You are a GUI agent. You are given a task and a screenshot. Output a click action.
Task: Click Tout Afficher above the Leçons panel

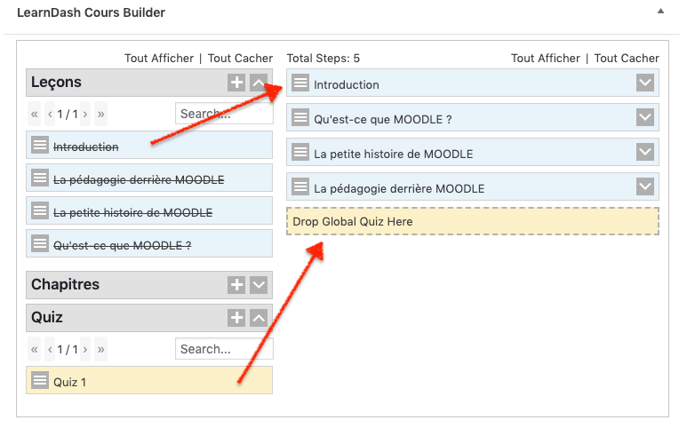159,59
